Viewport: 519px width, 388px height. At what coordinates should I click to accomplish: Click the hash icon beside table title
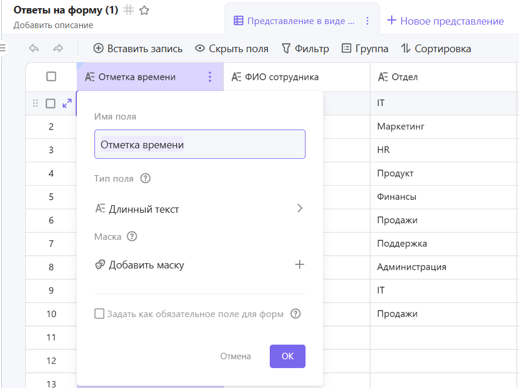pyautogui.click(x=128, y=10)
